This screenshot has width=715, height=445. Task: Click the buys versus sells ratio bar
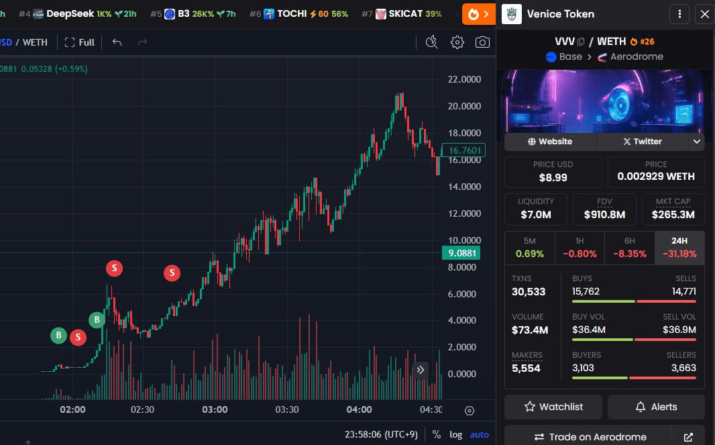(x=634, y=301)
